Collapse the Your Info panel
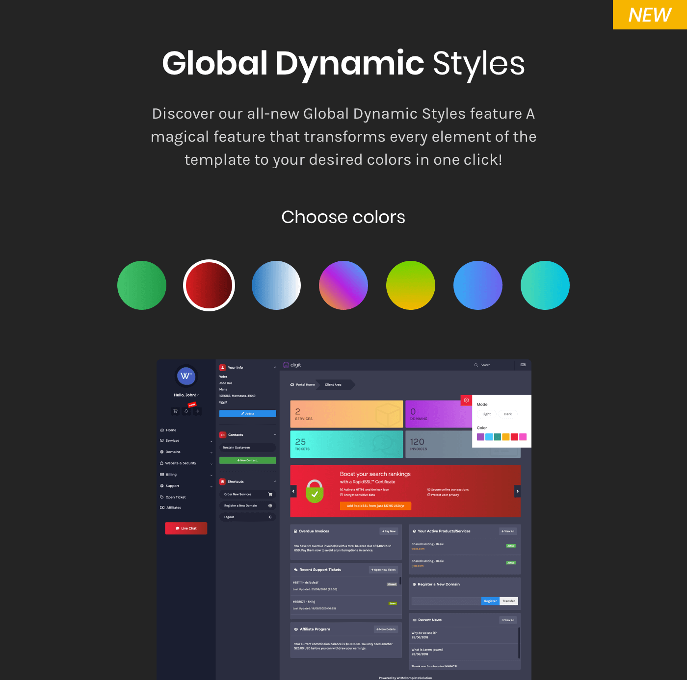Screen dimensions: 687x680 275,367
